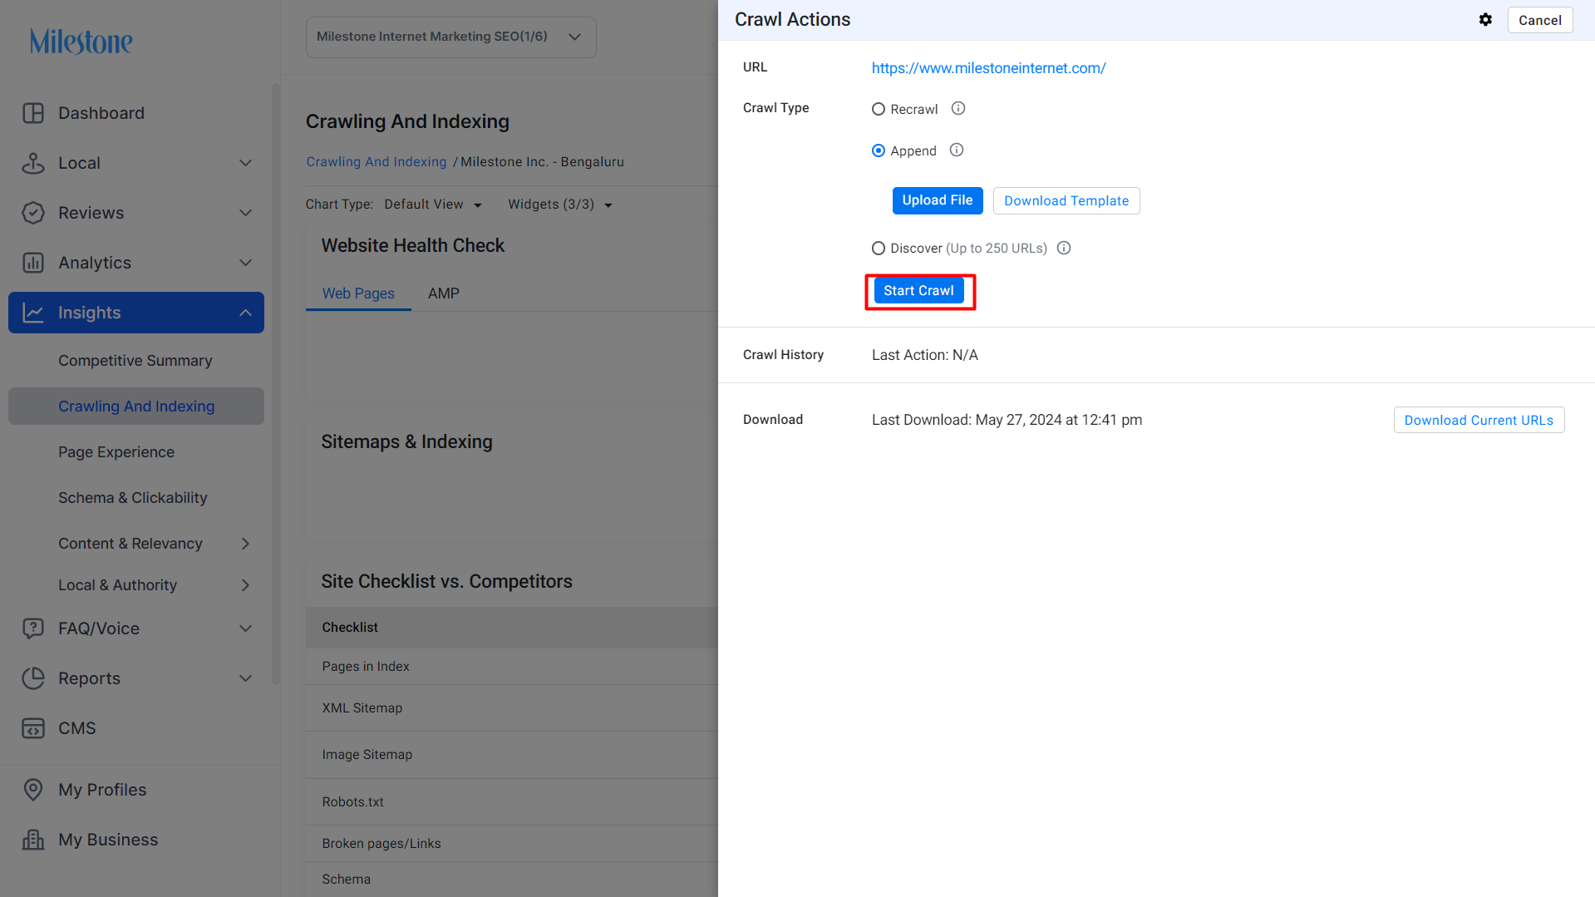Click the sidebar vertical scrollbar

[x=276, y=382]
